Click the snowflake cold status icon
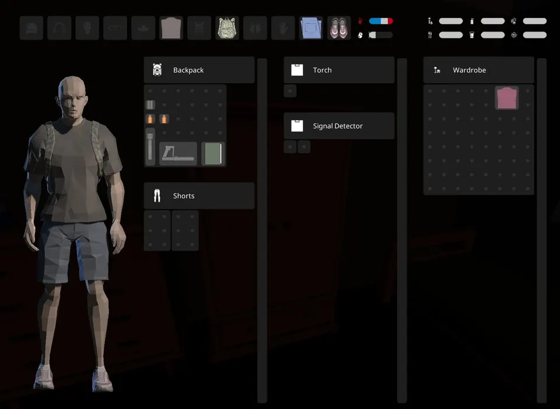The image size is (560, 409). [x=514, y=35]
